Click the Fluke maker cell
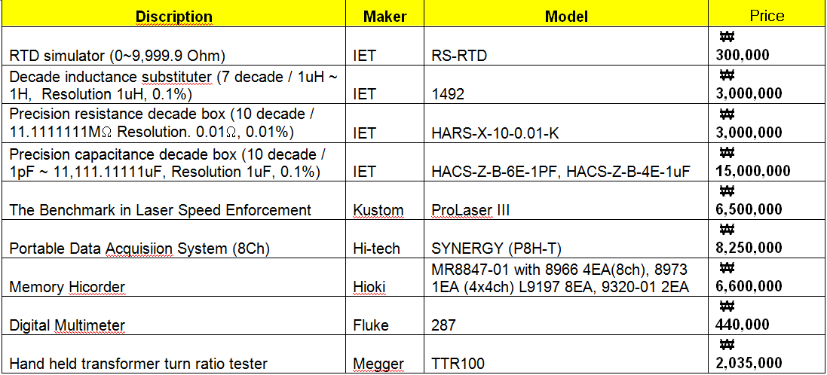 pos(372,325)
